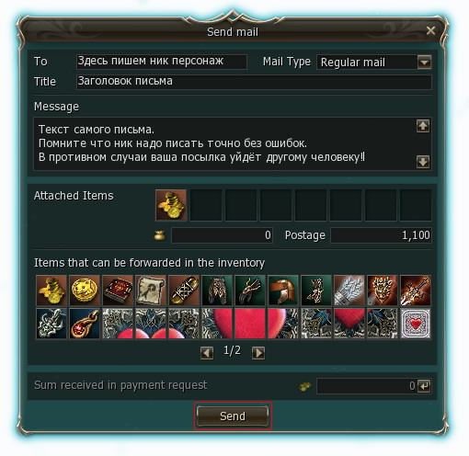Pick the parchment scroll item in inventory
This screenshot has width=469, height=456.
pyautogui.click(x=151, y=291)
